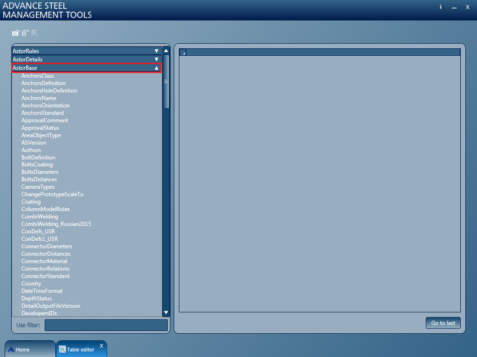
Task: Open the ConnectorDistances table
Action: (x=46, y=254)
